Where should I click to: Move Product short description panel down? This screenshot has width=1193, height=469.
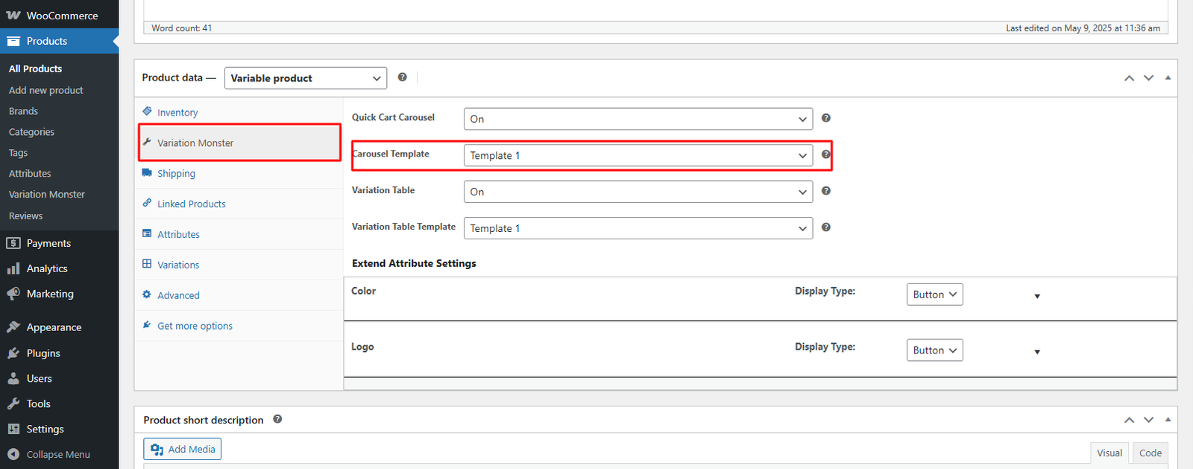1148,420
